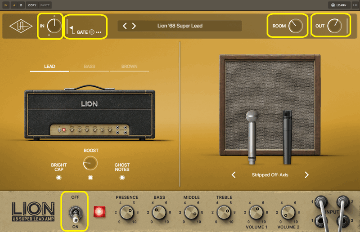Click the LEARN button
This screenshot has height=232, width=360.
(x=338, y=5)
